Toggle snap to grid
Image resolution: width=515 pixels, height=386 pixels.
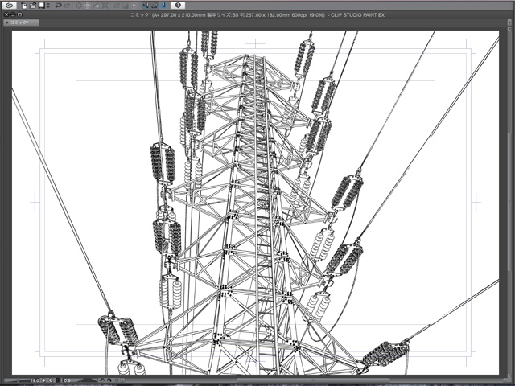[x=163, y=6]
